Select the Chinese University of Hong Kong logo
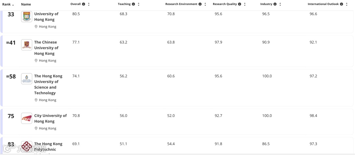 27,45
